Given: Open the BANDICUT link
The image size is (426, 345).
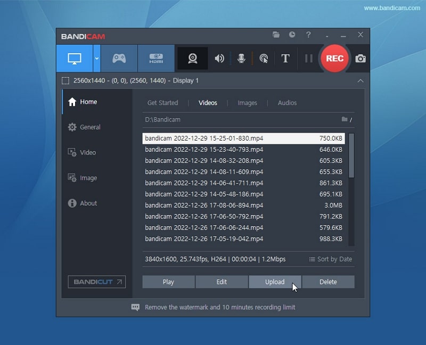Looking at the screenshot, I should (x=96, y=282).
